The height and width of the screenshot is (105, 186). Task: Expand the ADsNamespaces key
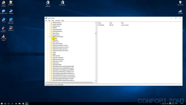click(x=49, y=23)
